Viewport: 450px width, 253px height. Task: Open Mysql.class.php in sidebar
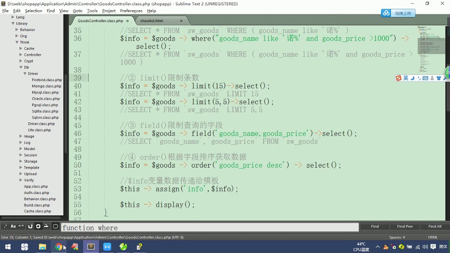[x=45, y=92]
